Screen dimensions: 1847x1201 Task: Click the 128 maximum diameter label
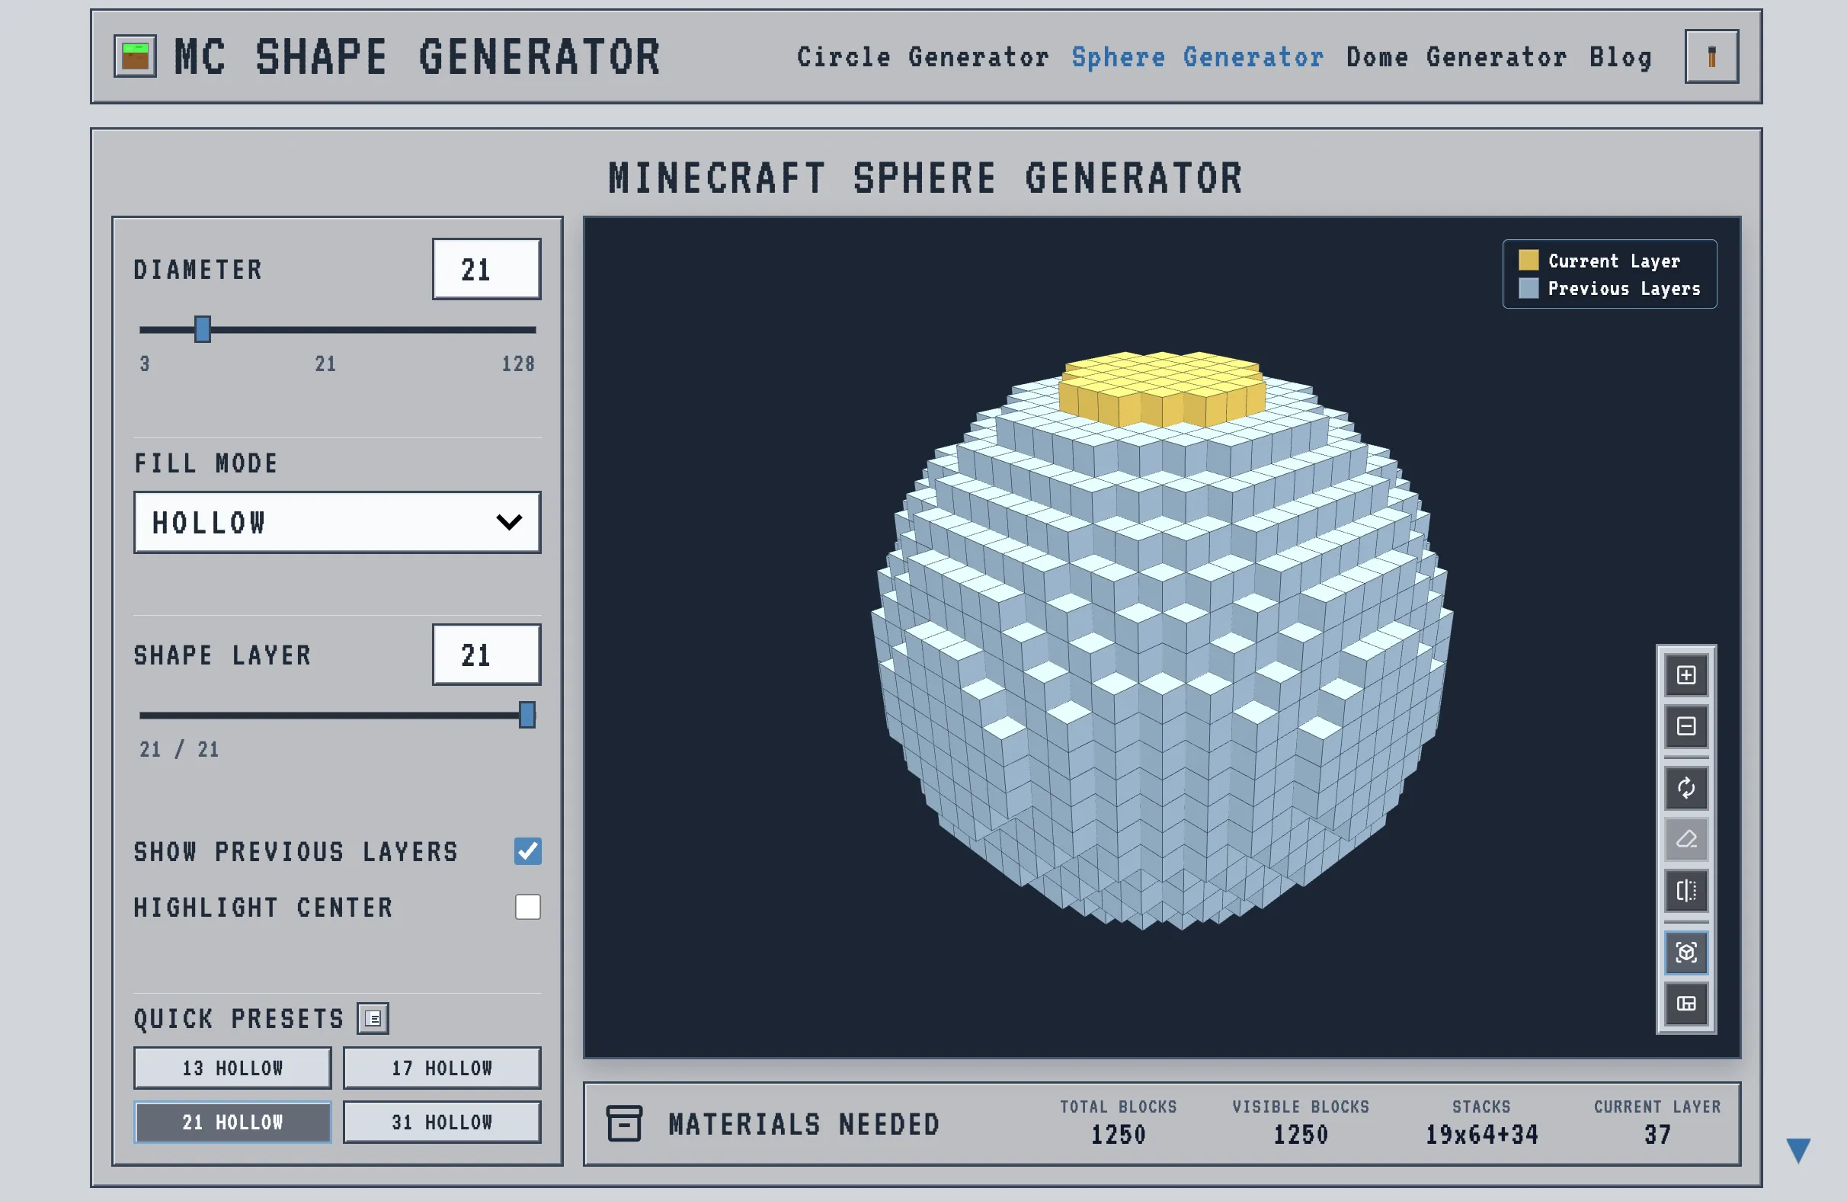coord(518,364)
